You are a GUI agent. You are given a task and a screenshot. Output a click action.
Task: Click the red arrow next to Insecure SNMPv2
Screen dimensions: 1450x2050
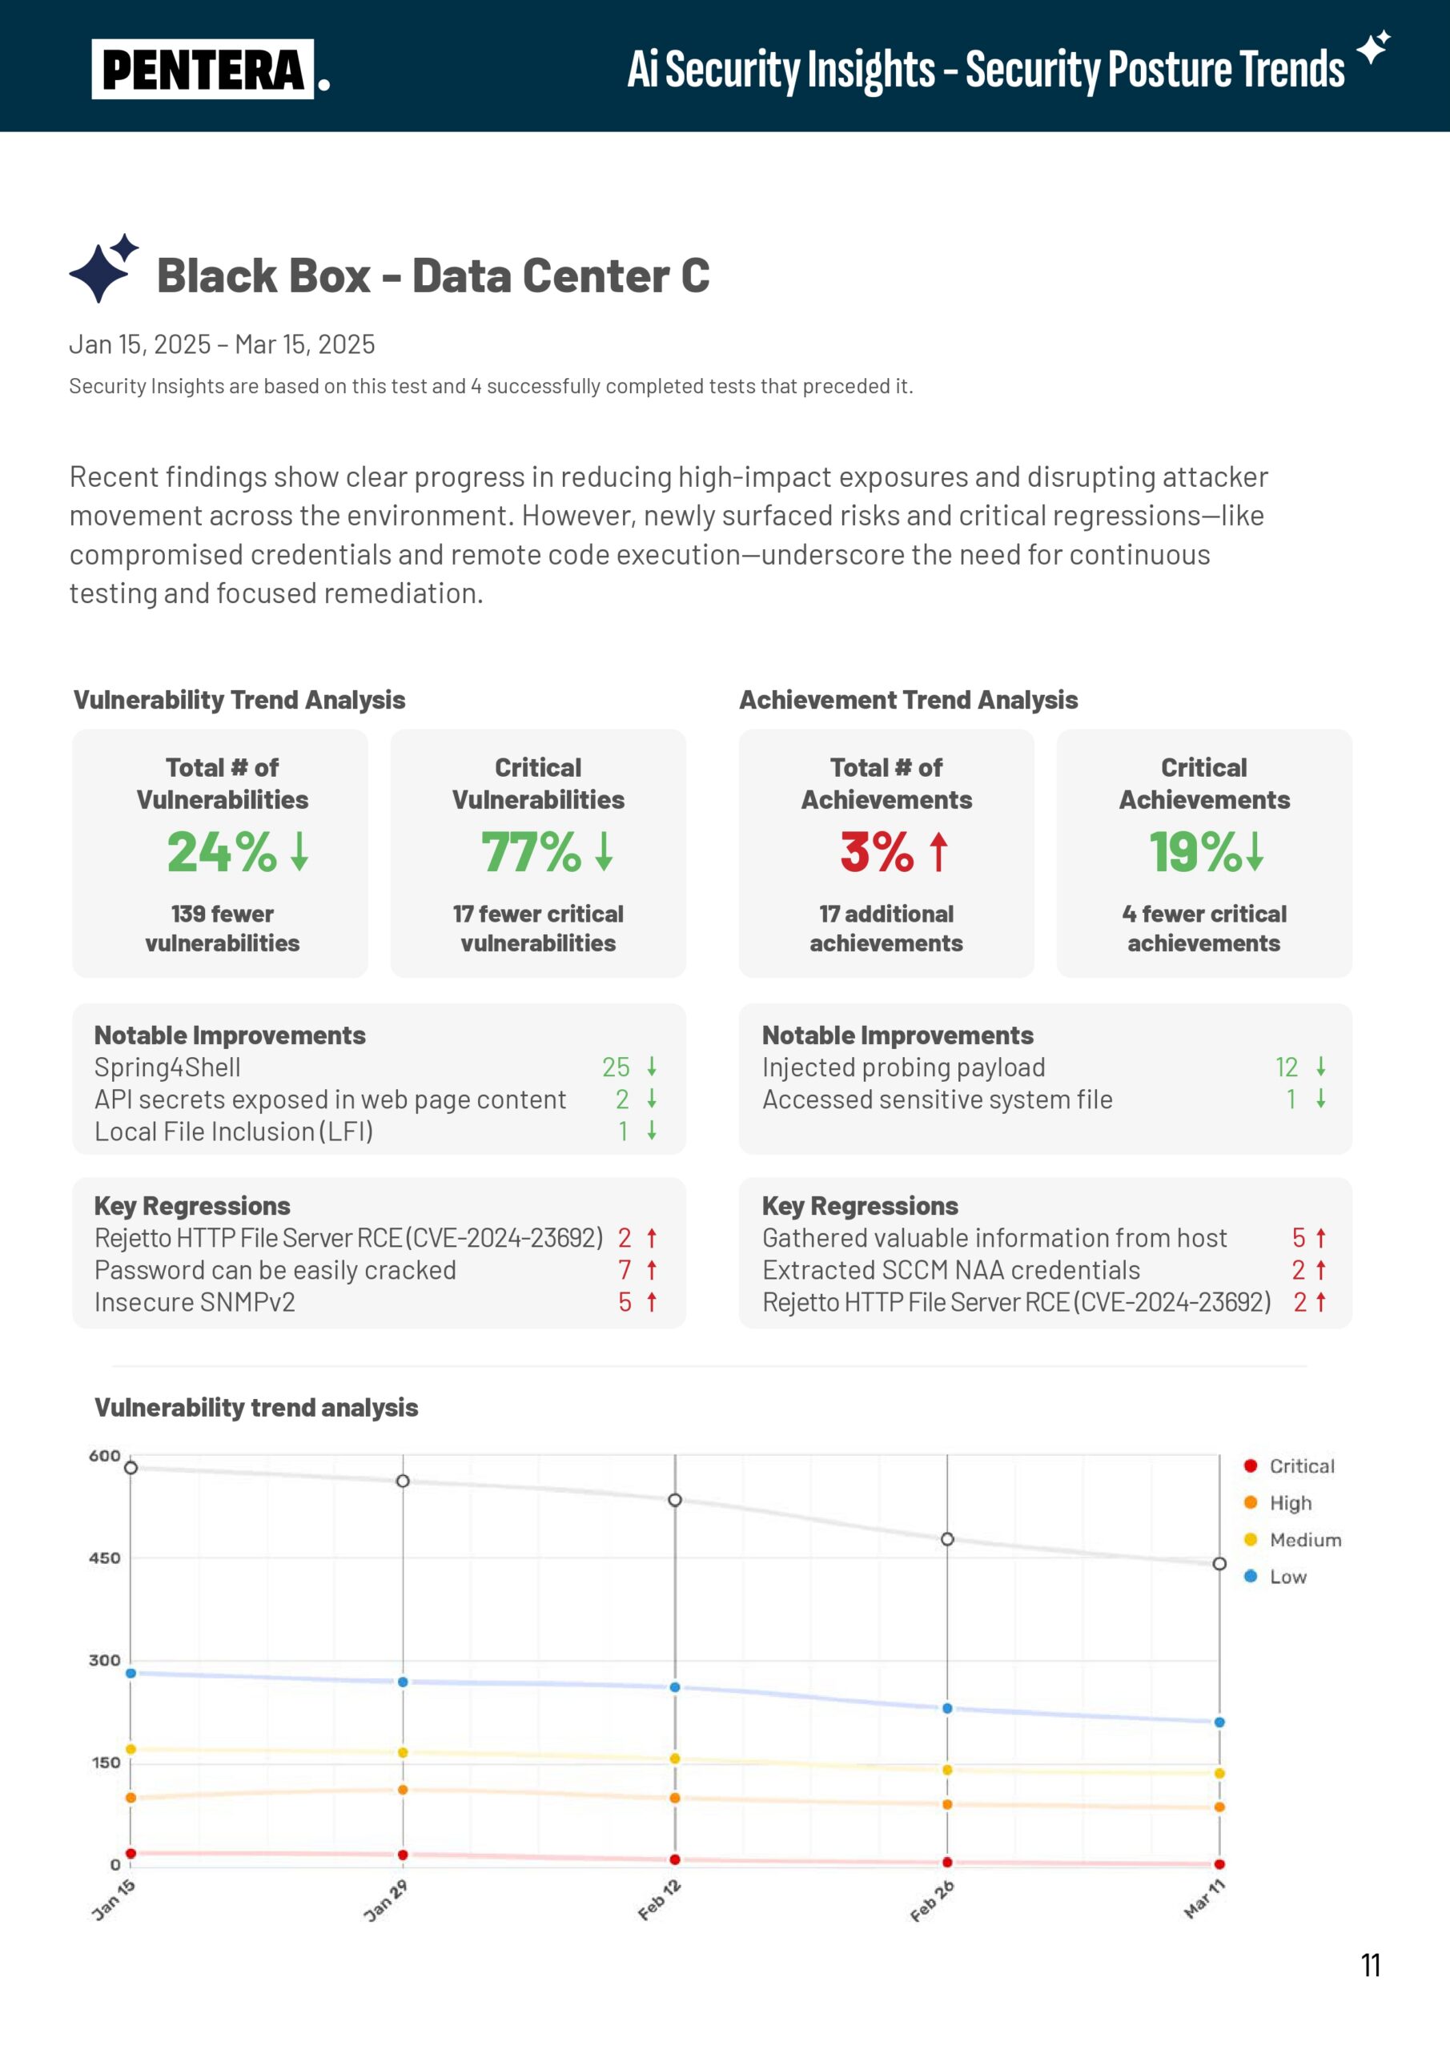(x=652, y=1302)
